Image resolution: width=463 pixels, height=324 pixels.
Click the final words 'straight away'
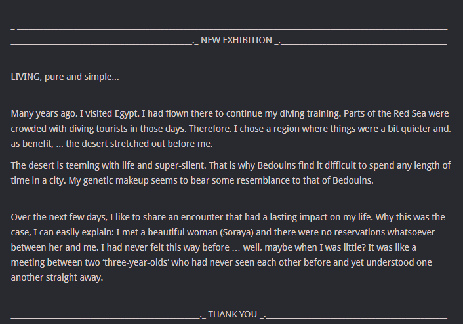click(x=75, y=277)
